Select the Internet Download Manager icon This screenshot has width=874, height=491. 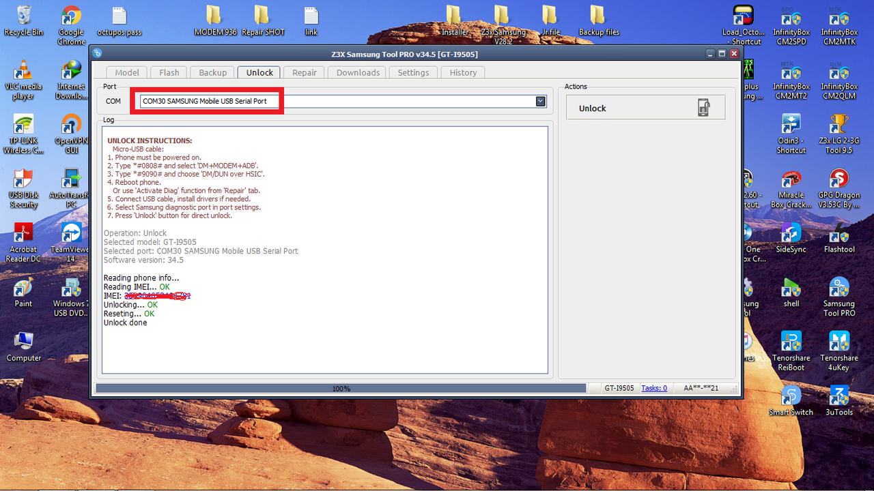[71, 80]
